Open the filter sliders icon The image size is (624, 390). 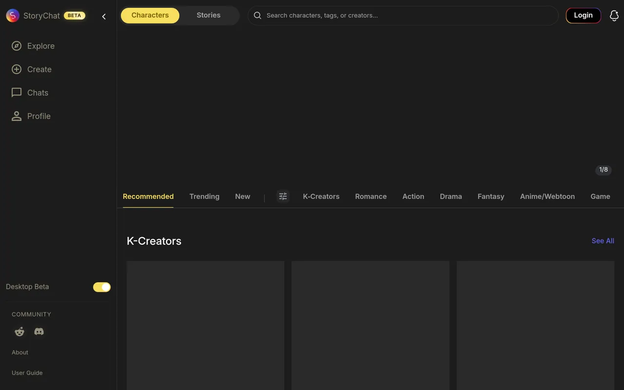pos(283,196)
